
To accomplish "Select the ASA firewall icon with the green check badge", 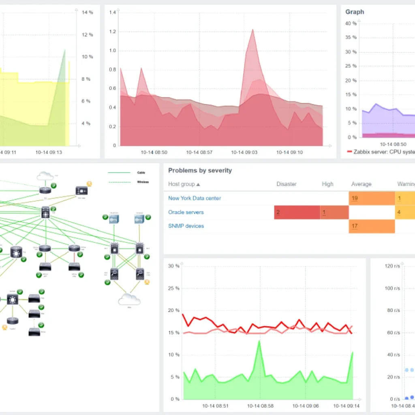I will click(114, 274).
